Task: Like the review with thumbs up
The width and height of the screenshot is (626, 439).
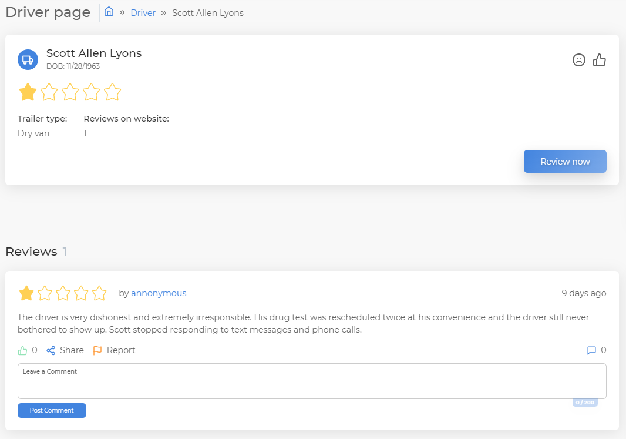Action: [23, 350]
